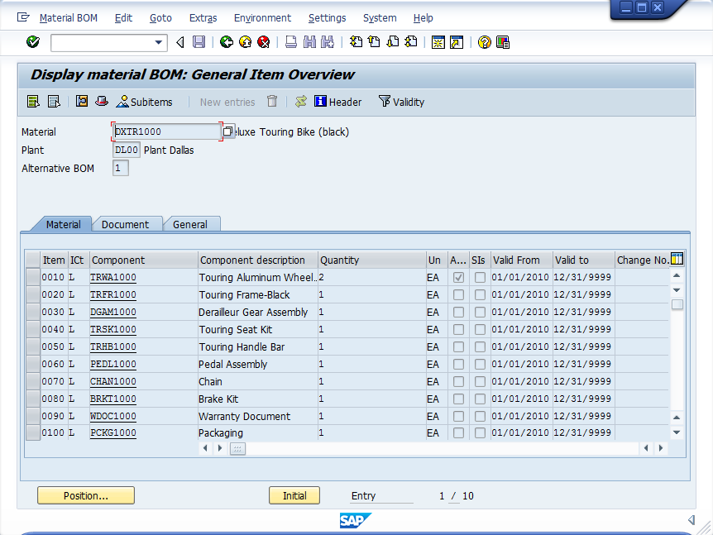This screenshot has height=535, width=713.
Task: Switch to the General tab
Action: tap(190, 225)
